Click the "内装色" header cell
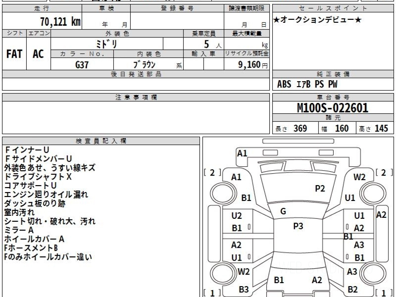Image resolution: width=396 pixels, height=297 pixels. pyautogui.click(x=148, y=54)
